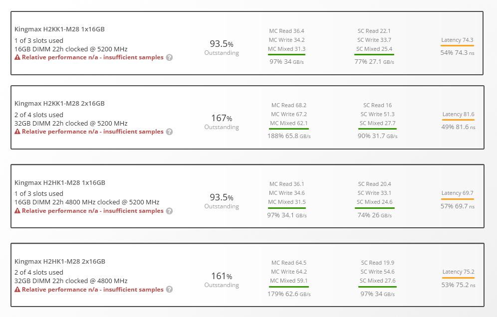
Task: Click question mark icon in H2KK1-M28 2x16GB card
Action: 169,132
